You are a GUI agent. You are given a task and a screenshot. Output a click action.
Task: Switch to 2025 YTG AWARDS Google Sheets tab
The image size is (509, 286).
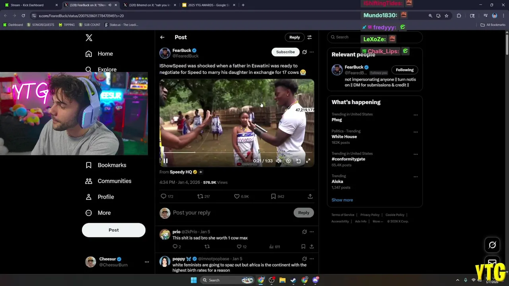208,5
